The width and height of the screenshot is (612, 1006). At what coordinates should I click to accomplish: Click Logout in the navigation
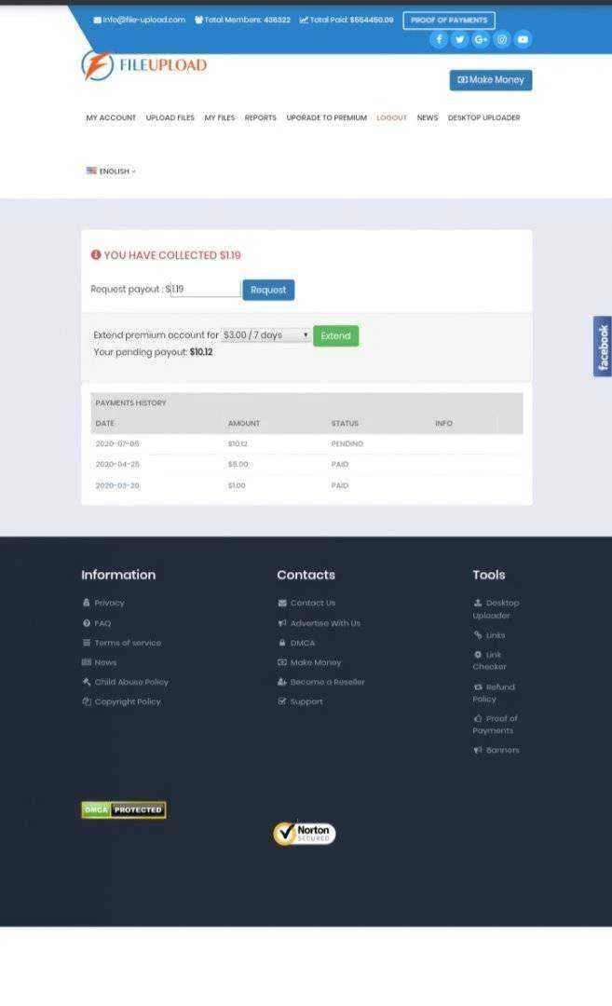pyautogui.click(x=392, y=118)
